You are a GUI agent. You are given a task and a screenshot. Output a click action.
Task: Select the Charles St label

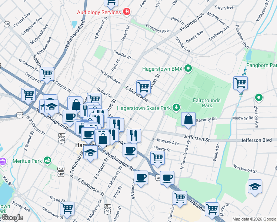click(122, 55)
